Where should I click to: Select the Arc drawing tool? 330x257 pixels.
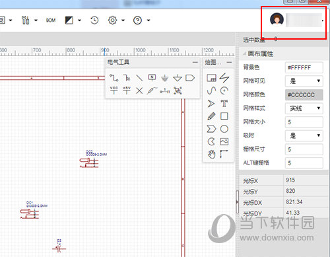click(x=224, y=91)
